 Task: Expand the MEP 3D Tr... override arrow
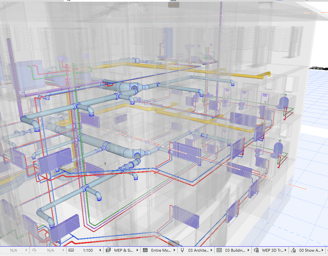click(x=285, y=250)
